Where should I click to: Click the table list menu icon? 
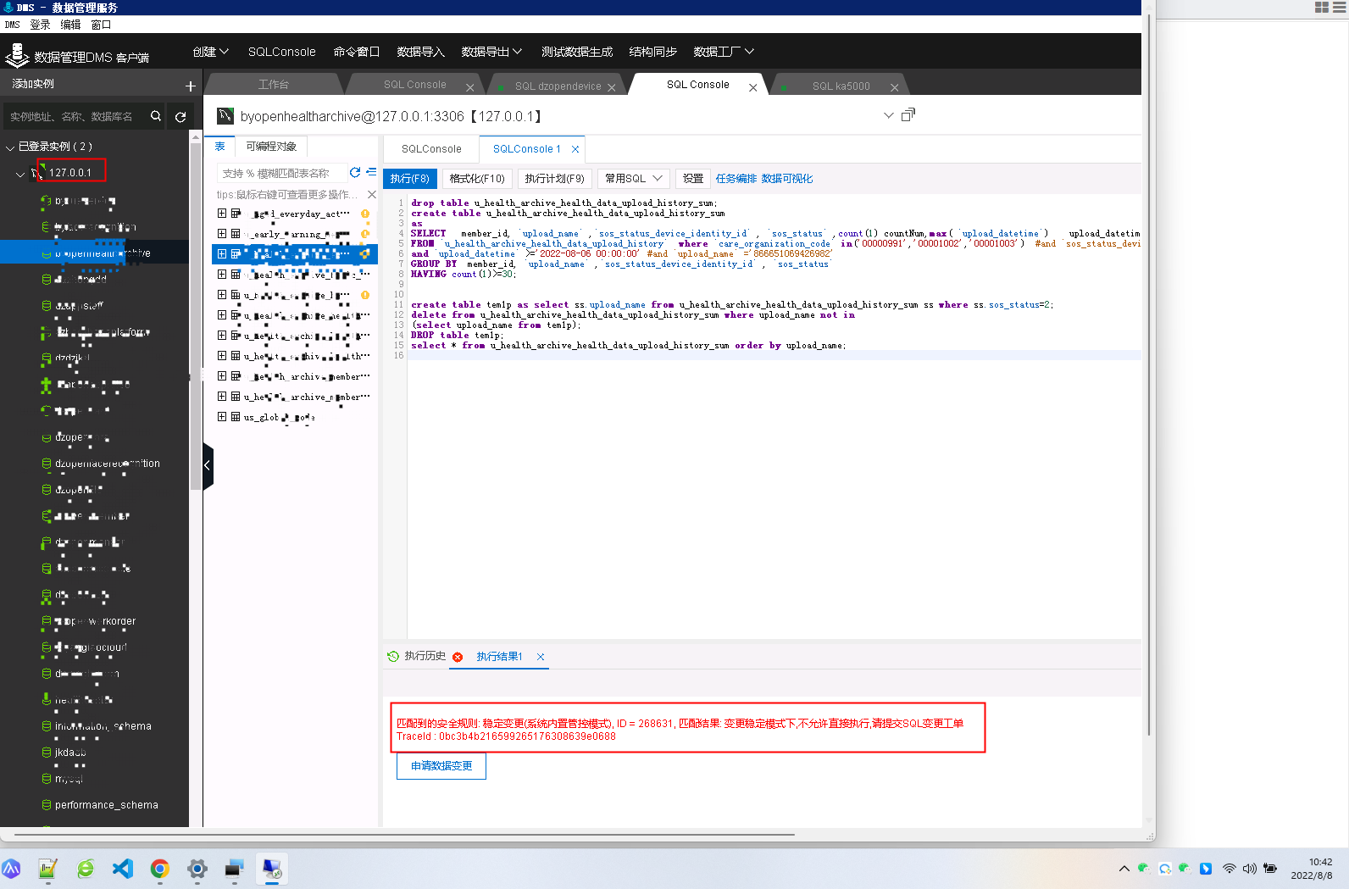coord(371,172)
